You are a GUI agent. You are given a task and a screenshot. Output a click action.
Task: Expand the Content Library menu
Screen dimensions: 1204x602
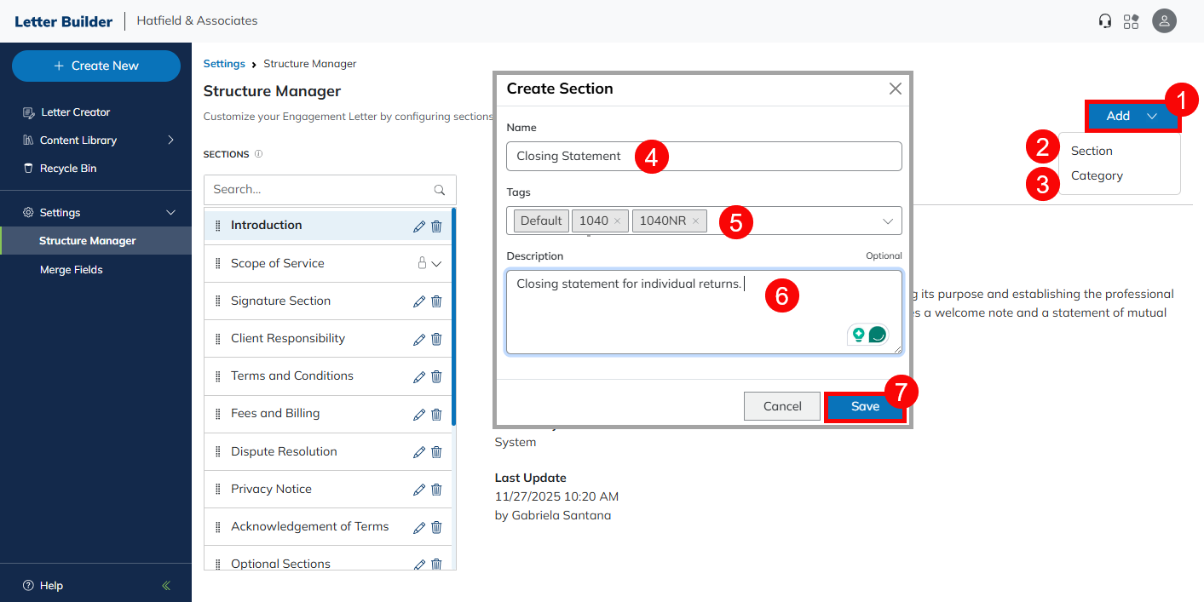pos(170,140)
